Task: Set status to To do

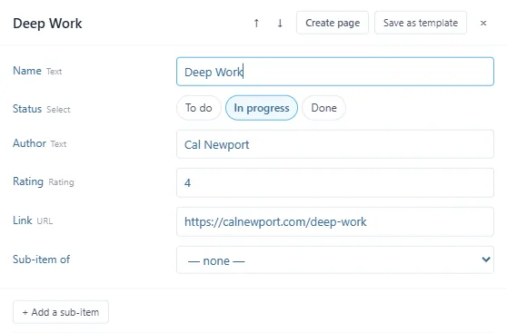Action: pyautogui.click(x=199, y=108)
